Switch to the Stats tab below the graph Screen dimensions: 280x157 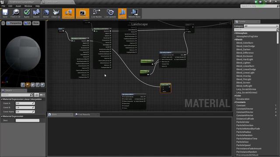tap(60, 114)
